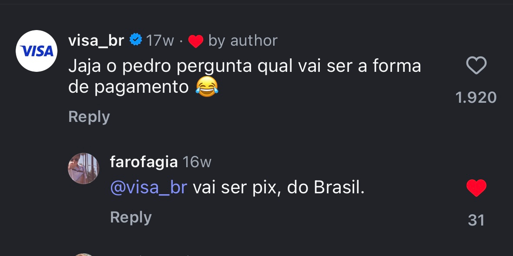Click the laughing-crying emoji in the comment

coord(206,87)
